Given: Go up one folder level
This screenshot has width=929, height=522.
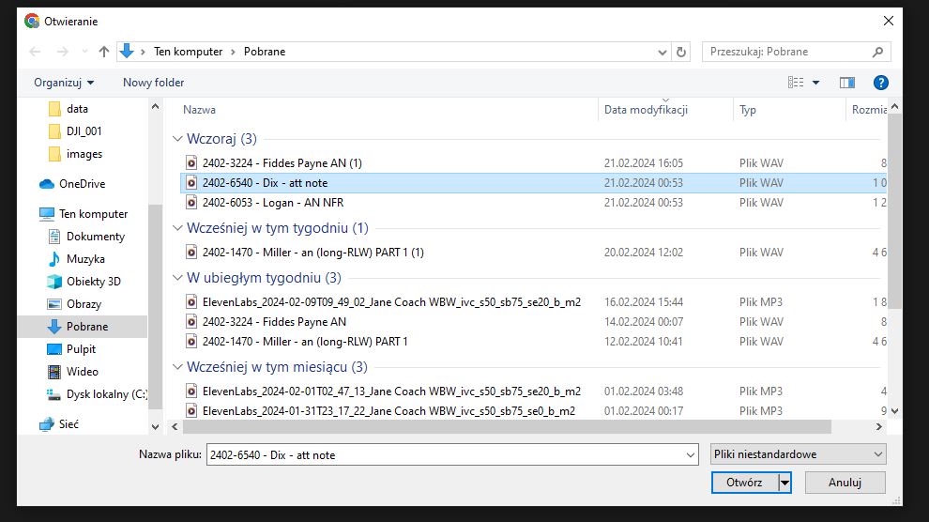Looking at the screenshot, I should pyautogui.click(x=103, y=52).
